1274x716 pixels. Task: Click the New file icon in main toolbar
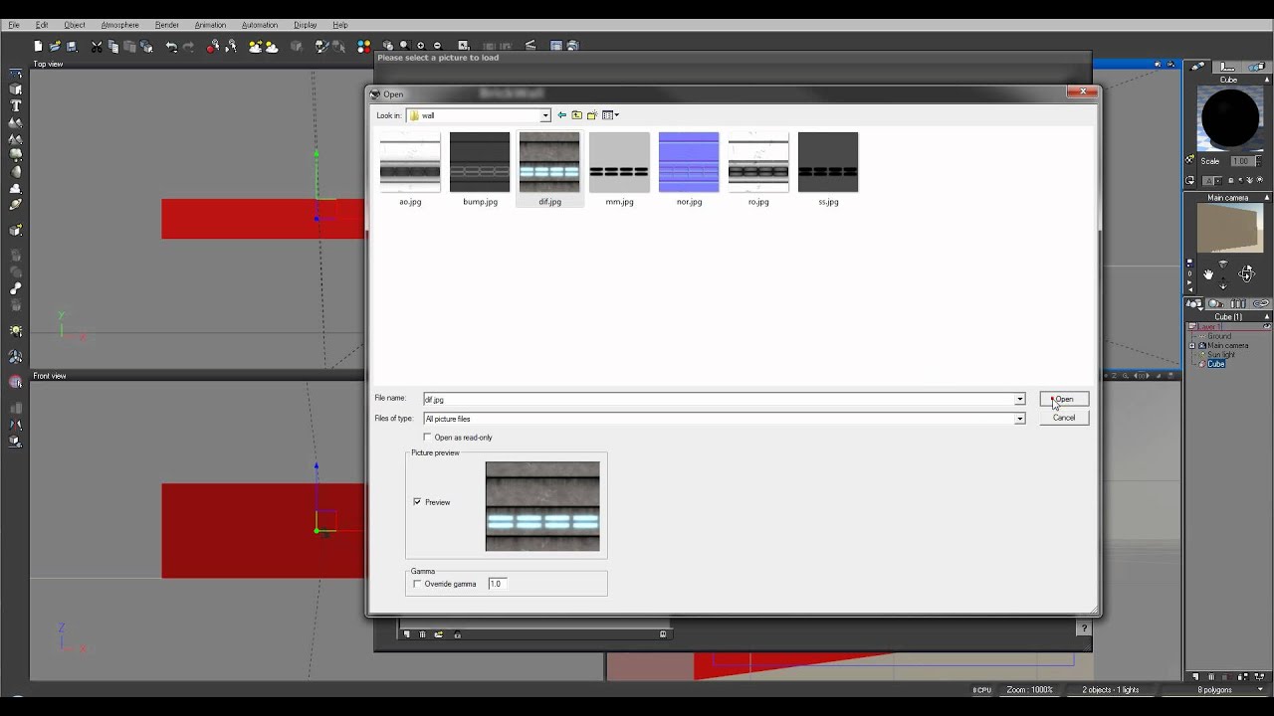point(38,46)
